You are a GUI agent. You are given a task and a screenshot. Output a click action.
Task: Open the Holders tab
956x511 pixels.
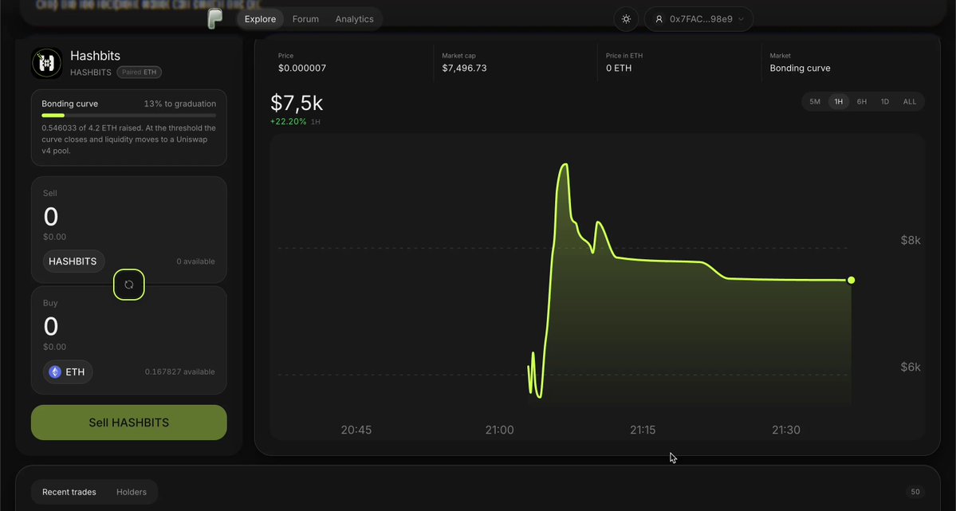[x=131, y=492]
